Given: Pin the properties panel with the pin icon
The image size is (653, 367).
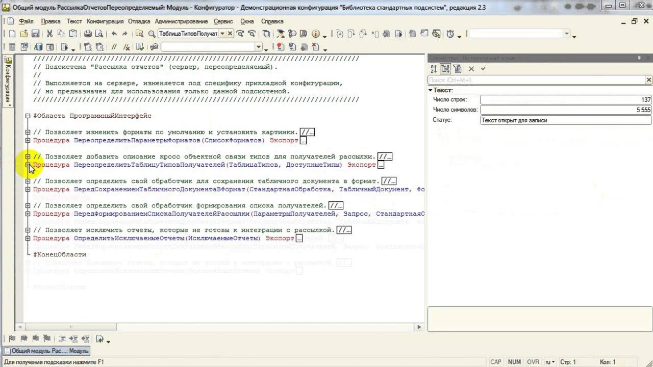Looking at the screenshot, I should (639, 58).
